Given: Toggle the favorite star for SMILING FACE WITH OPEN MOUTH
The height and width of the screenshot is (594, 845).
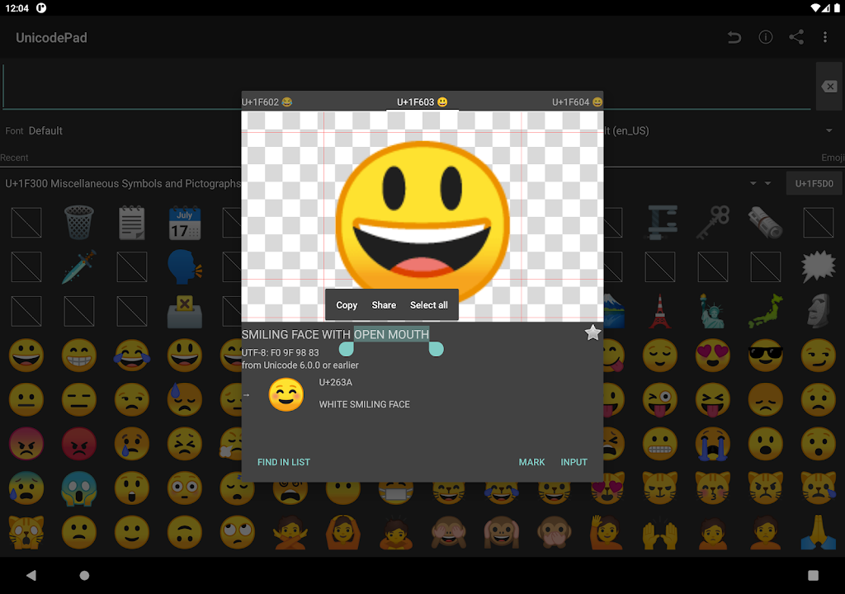Looking at the screenshot, I should coord(592,332).
